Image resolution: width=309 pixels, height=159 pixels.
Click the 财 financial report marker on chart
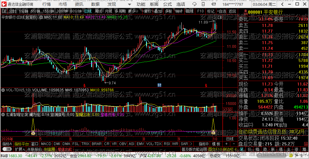(x=160, y=85)
